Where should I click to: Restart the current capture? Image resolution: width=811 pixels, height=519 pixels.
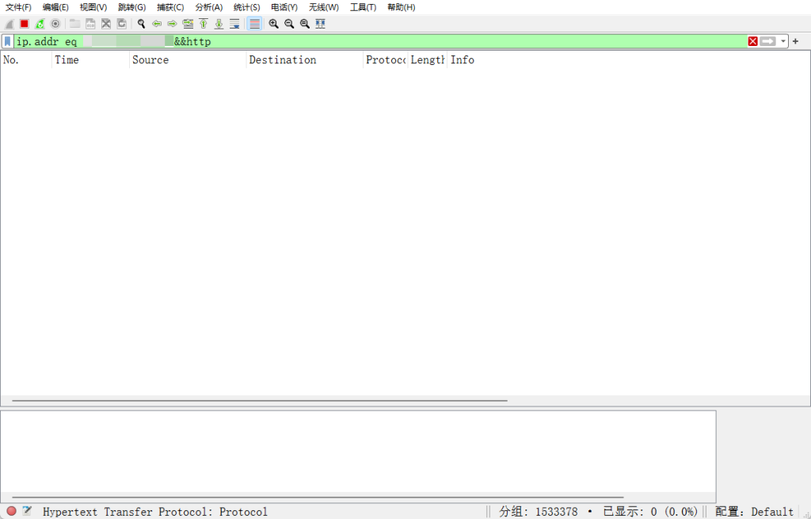40,24
